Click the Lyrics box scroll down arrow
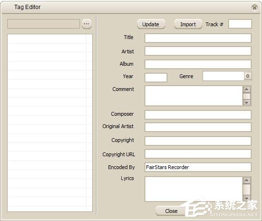The image size is (262, 221). pyautogui.click(x=246, y=198)
